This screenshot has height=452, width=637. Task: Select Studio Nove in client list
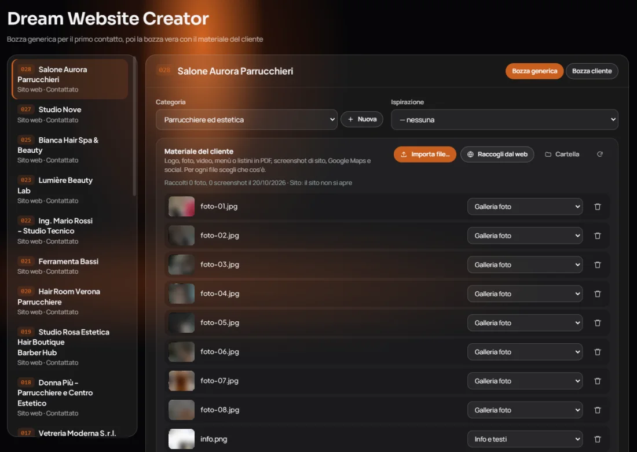click(x=70, y=115)
